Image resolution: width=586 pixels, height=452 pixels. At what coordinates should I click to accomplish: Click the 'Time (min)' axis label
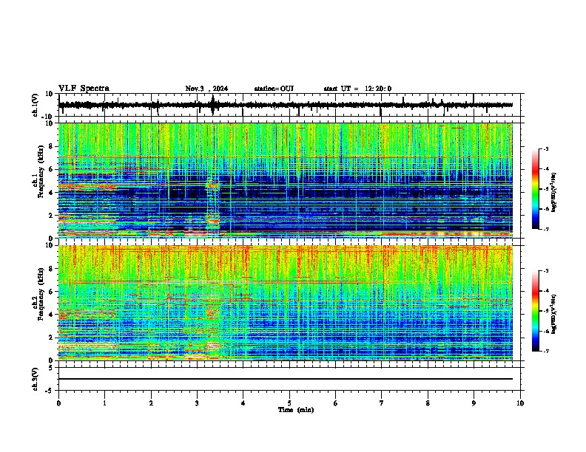pos(296,410)
